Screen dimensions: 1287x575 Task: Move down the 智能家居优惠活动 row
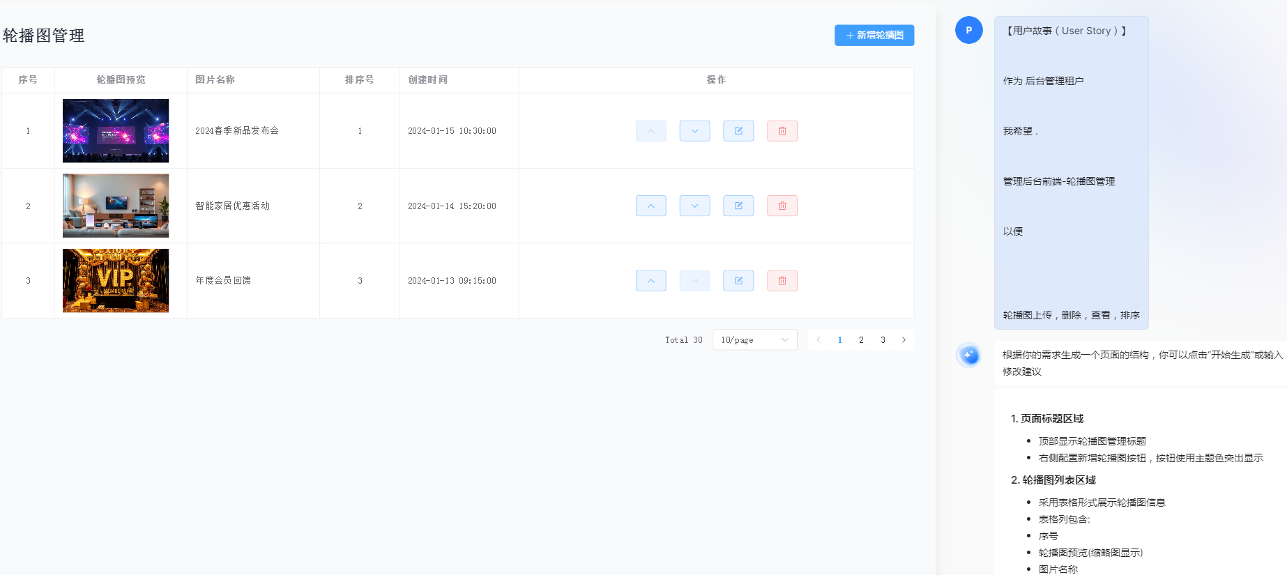click(694, 206)
